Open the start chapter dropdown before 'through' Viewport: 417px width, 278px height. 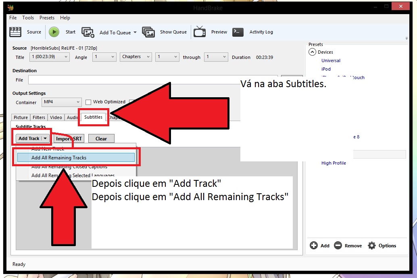click(167, 57)
